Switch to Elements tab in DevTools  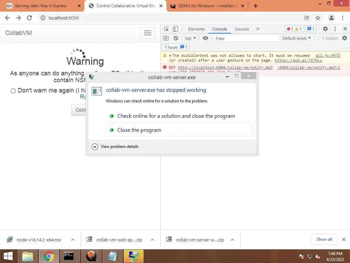[x=196, y=29]
